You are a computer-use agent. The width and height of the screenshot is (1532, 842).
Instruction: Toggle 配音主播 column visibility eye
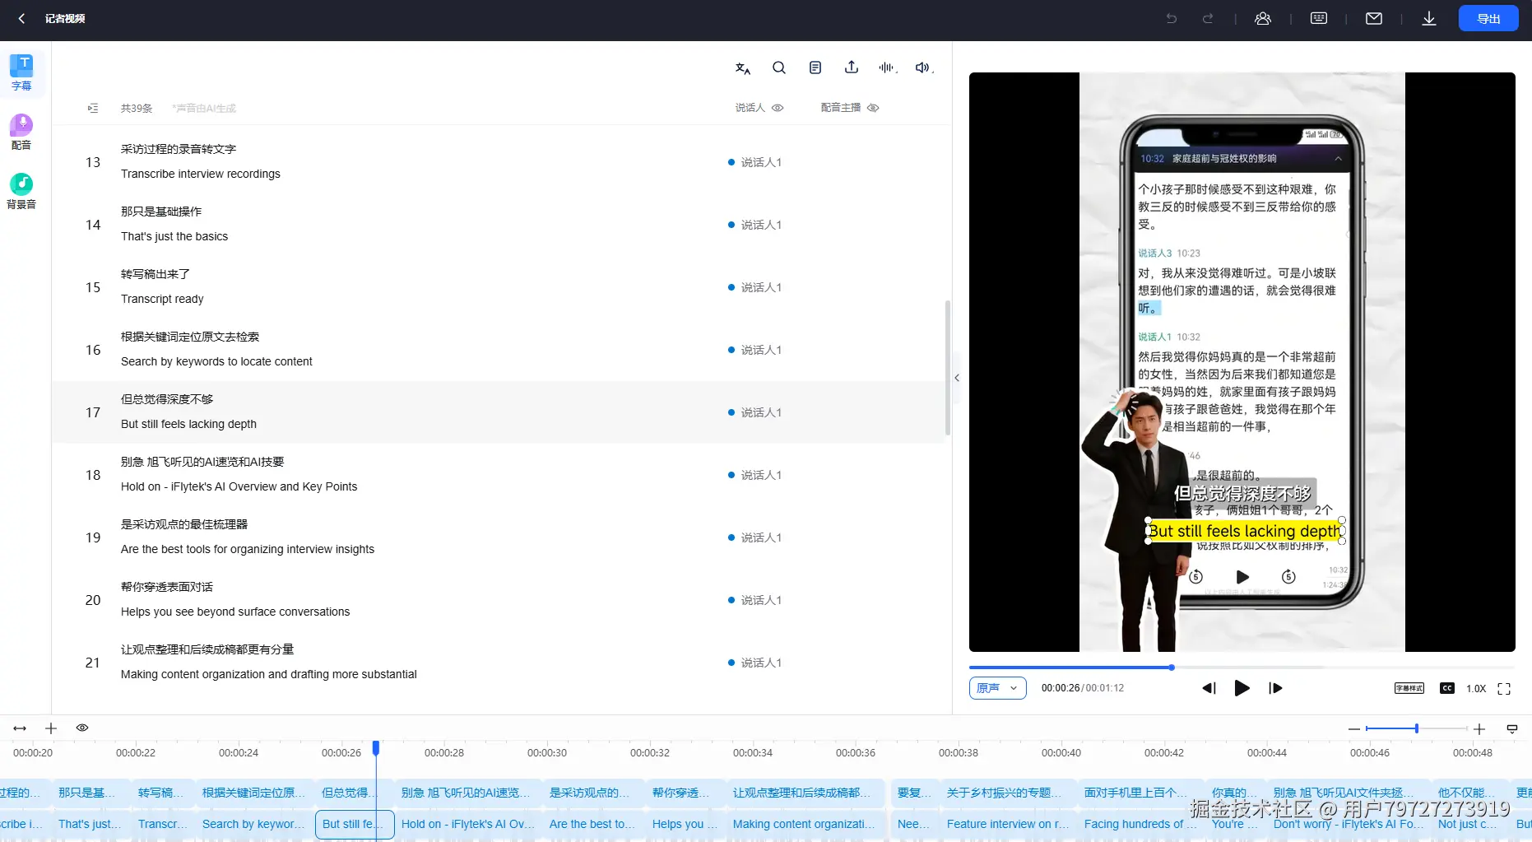coord(873,108)
